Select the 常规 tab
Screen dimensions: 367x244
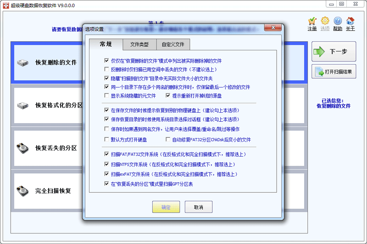106,44
